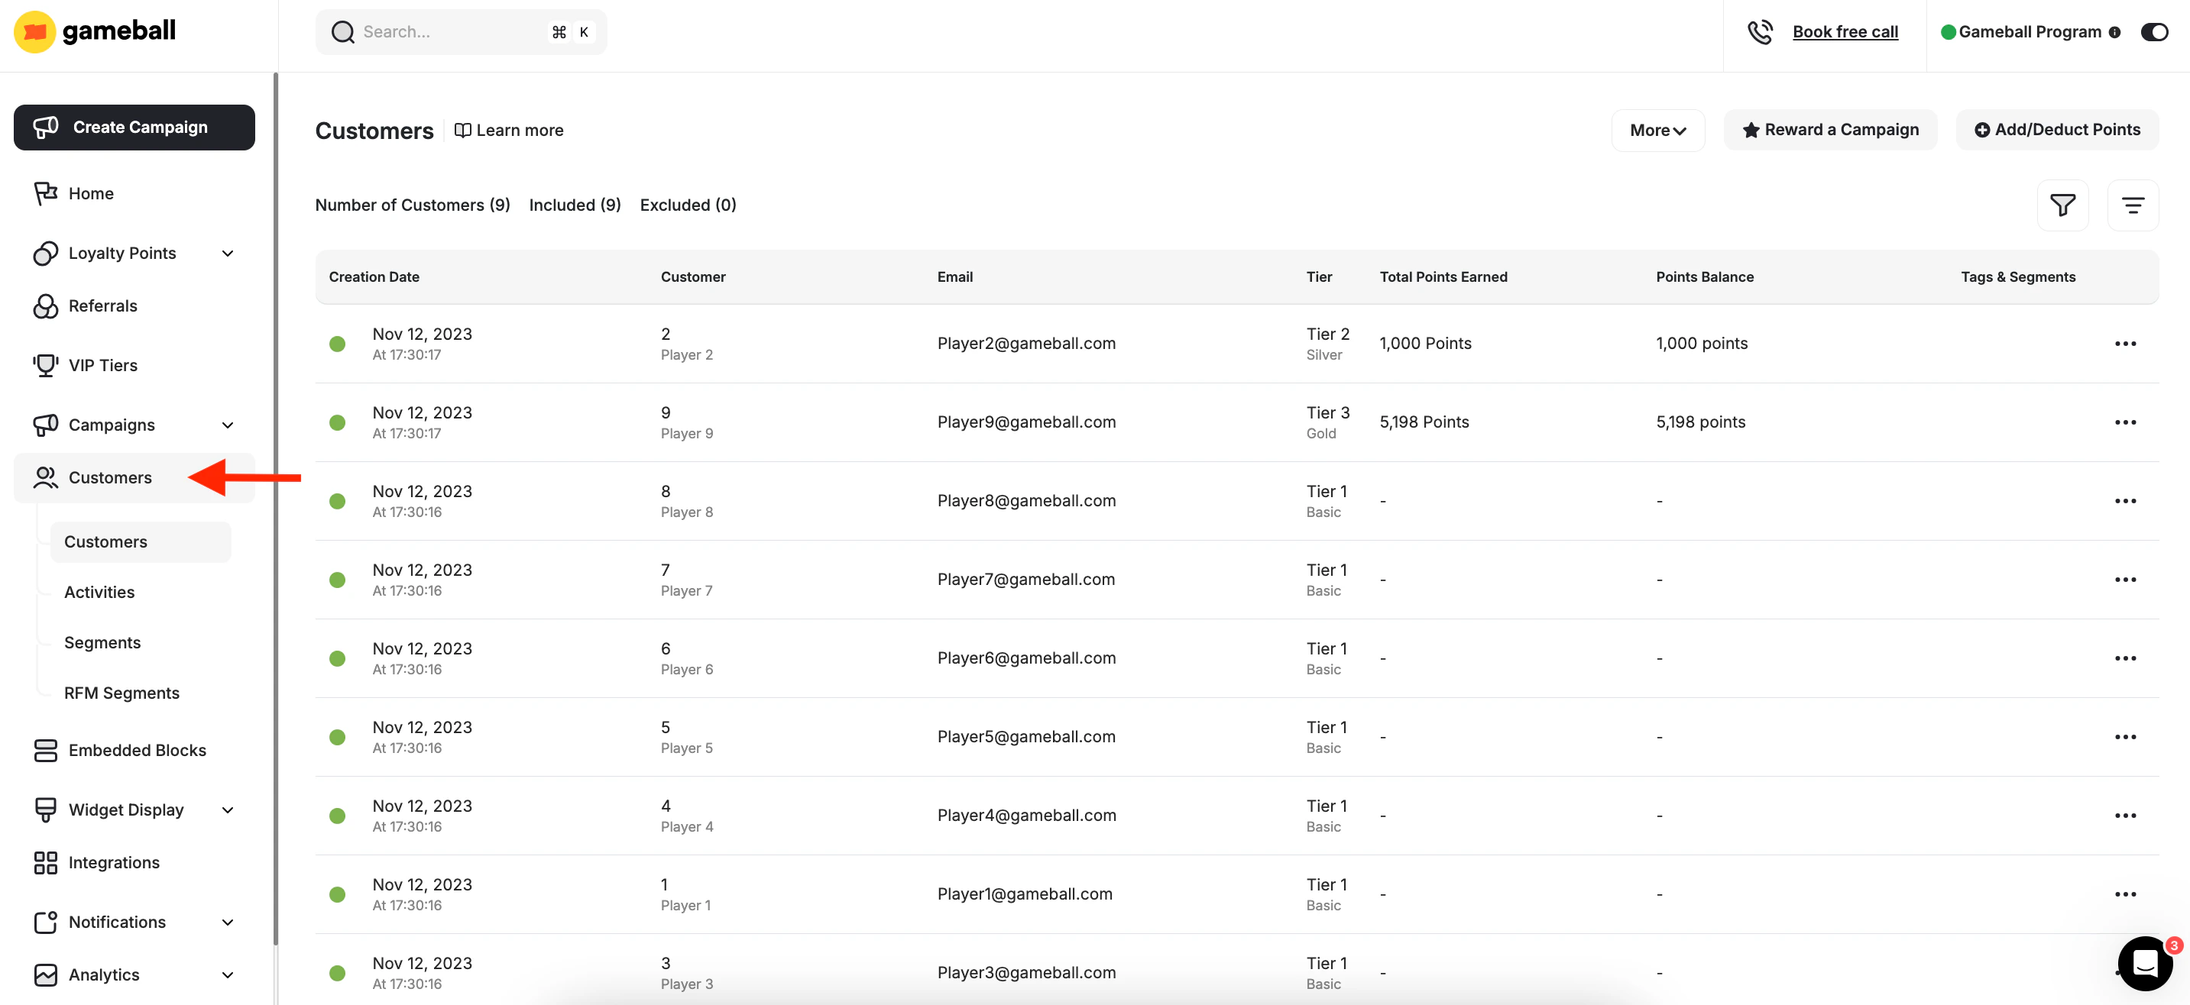Click the Home sidebar icon
Viewport: 2190px width, 1005px height.
tap(45, 193)
